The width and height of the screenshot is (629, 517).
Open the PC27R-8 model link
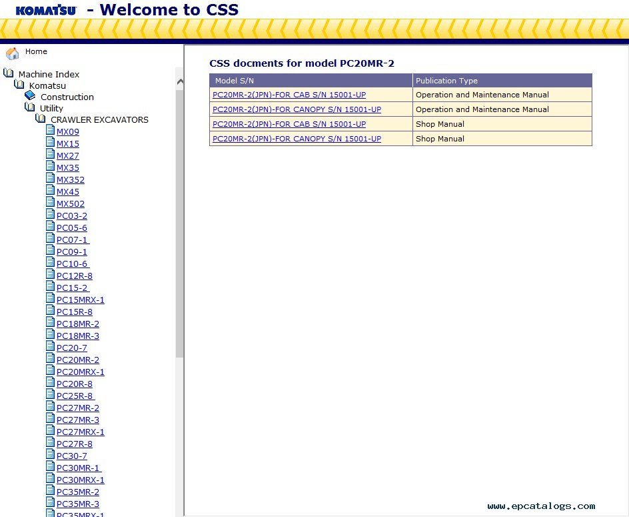point(74,444)
